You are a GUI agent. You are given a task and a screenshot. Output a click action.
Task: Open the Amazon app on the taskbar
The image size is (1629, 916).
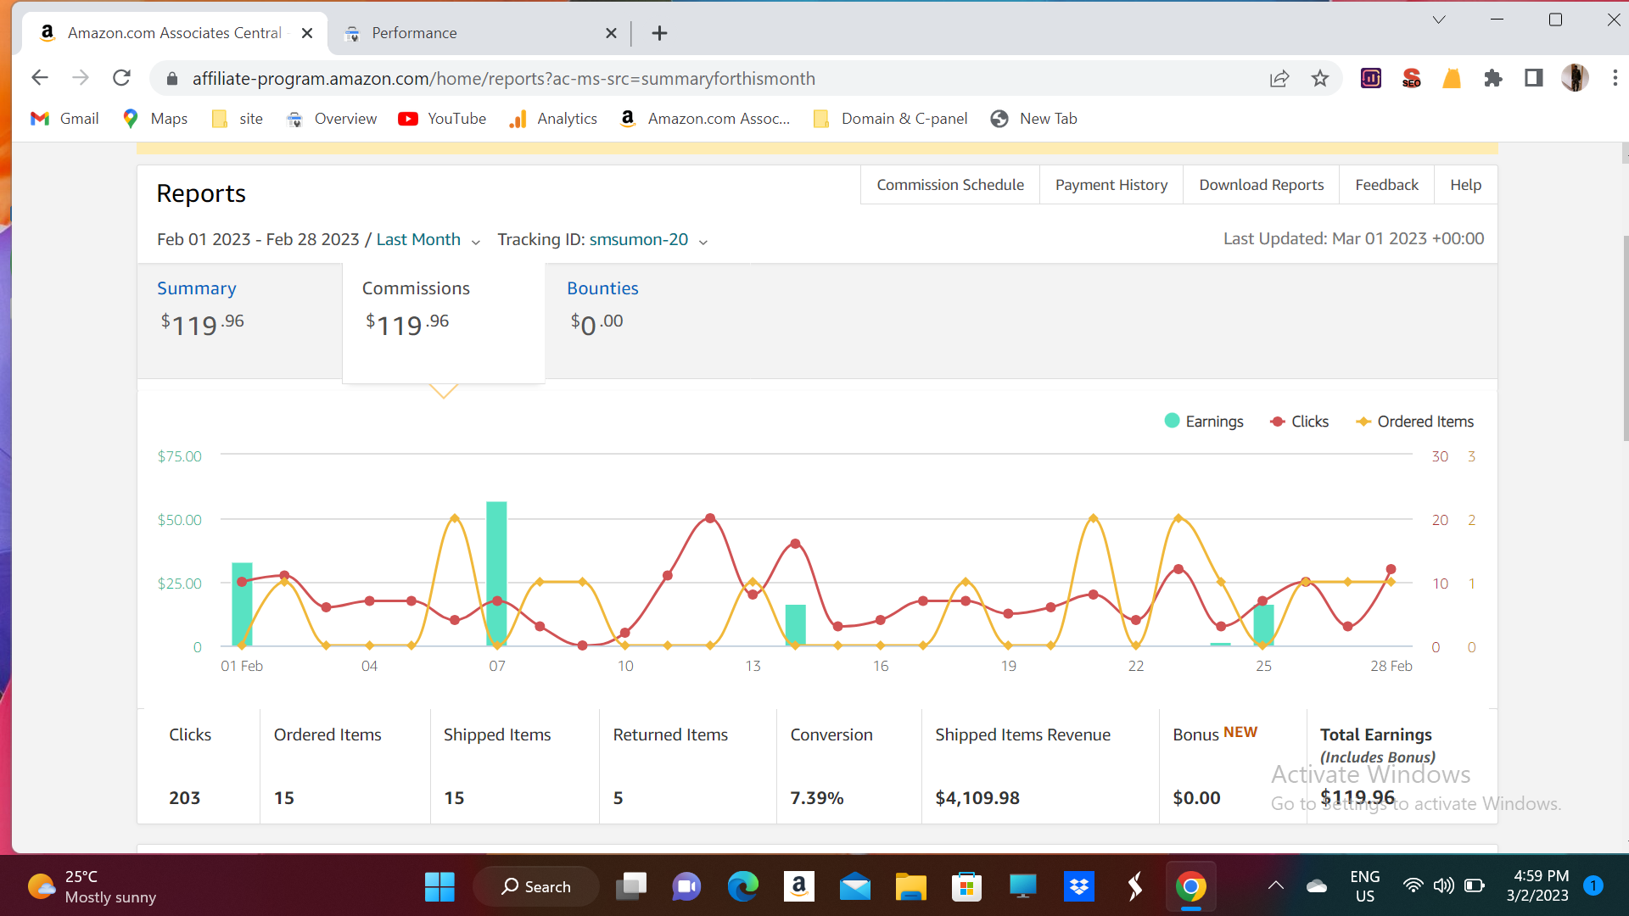[x=798, y=887]
